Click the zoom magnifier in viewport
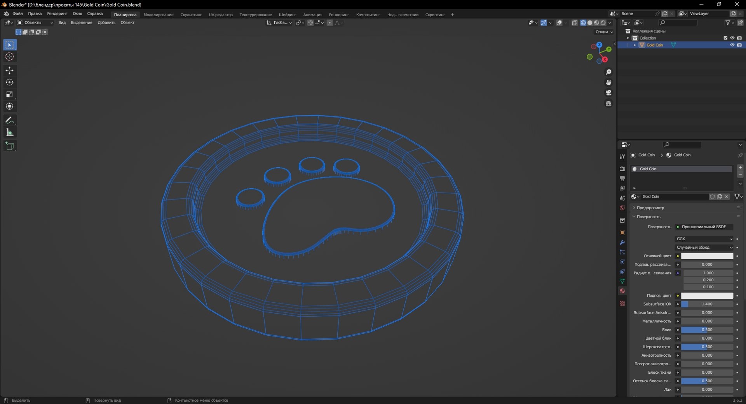 click(608, 72)
